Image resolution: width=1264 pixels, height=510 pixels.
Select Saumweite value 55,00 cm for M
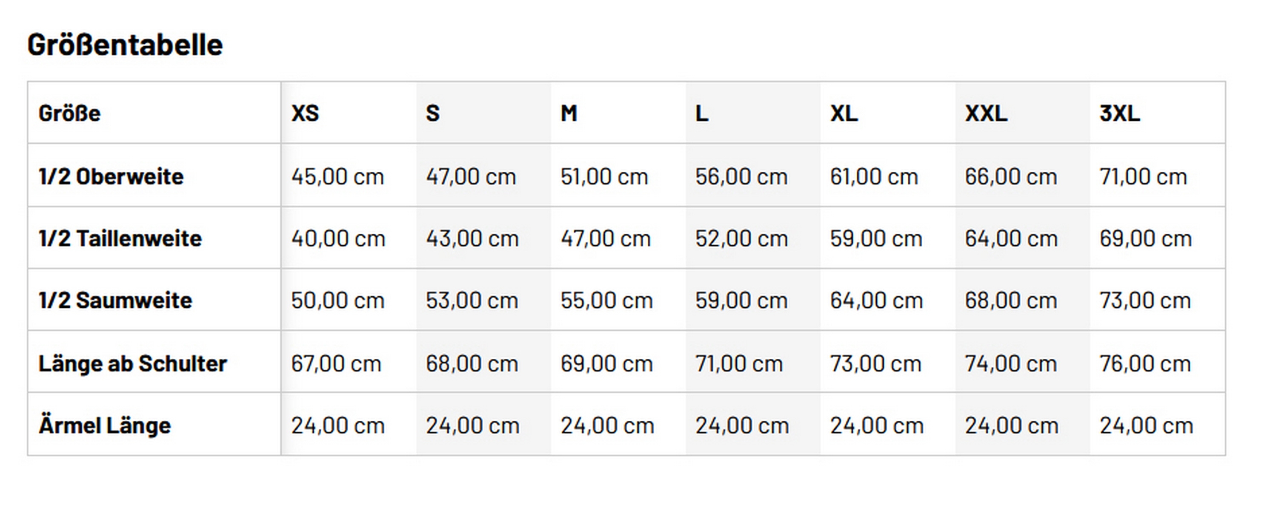pyautogui.click(x=606, y=300)
